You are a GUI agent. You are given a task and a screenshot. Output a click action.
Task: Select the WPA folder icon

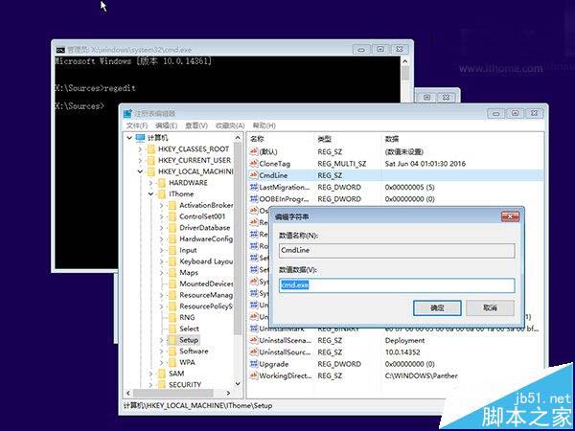(x=172, y=362)
